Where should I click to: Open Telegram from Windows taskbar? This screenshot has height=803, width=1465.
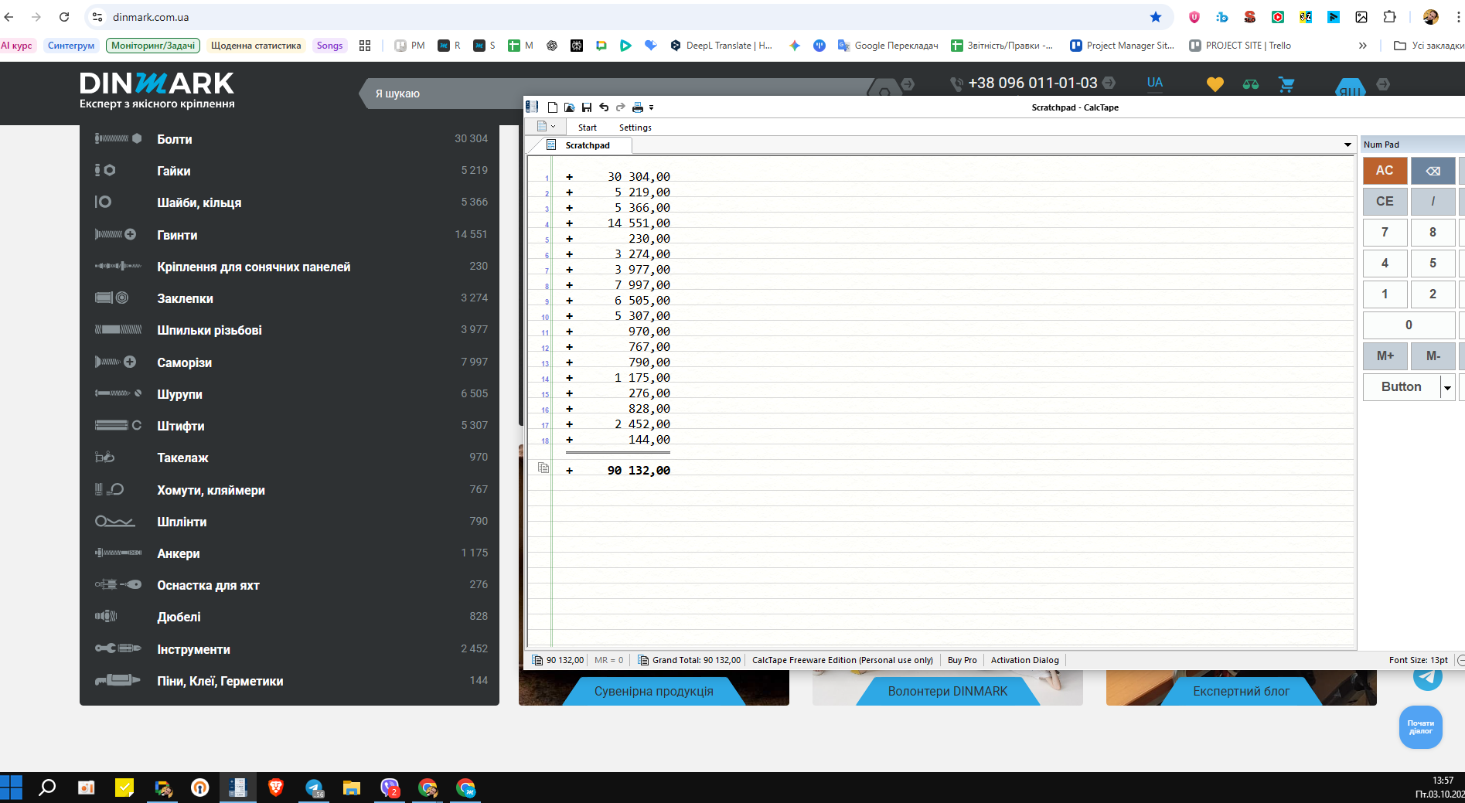tap(315, 788)
